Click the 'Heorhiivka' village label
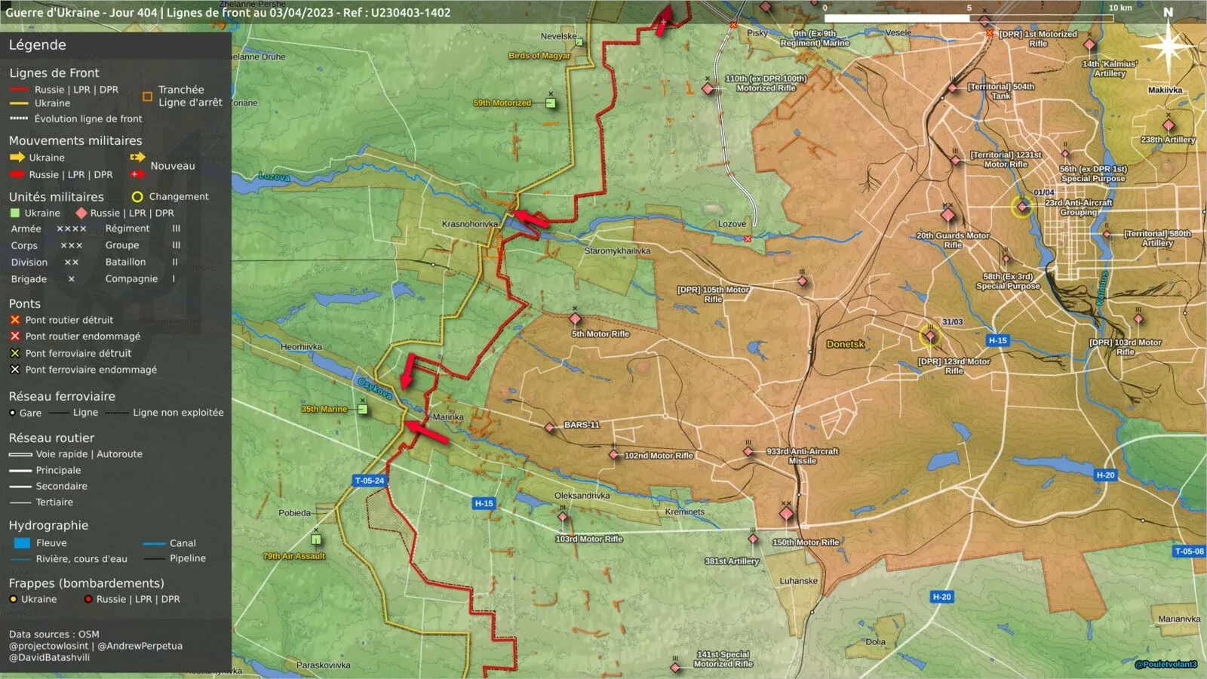Screen dimensions: 1207x679 (x=301, y=347)
